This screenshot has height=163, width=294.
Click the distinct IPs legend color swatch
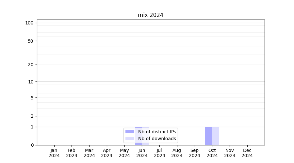(130, 132)
